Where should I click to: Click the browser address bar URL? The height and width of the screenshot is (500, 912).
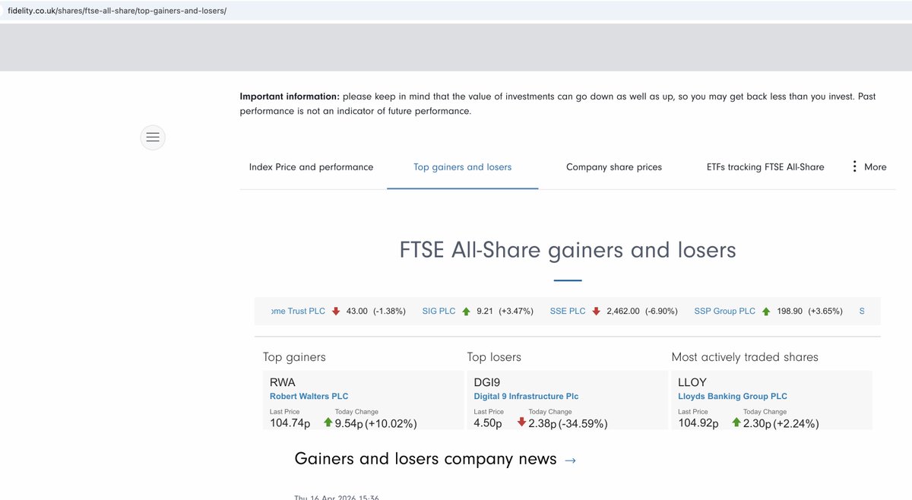pyautogui.click(x=117, y=11)
